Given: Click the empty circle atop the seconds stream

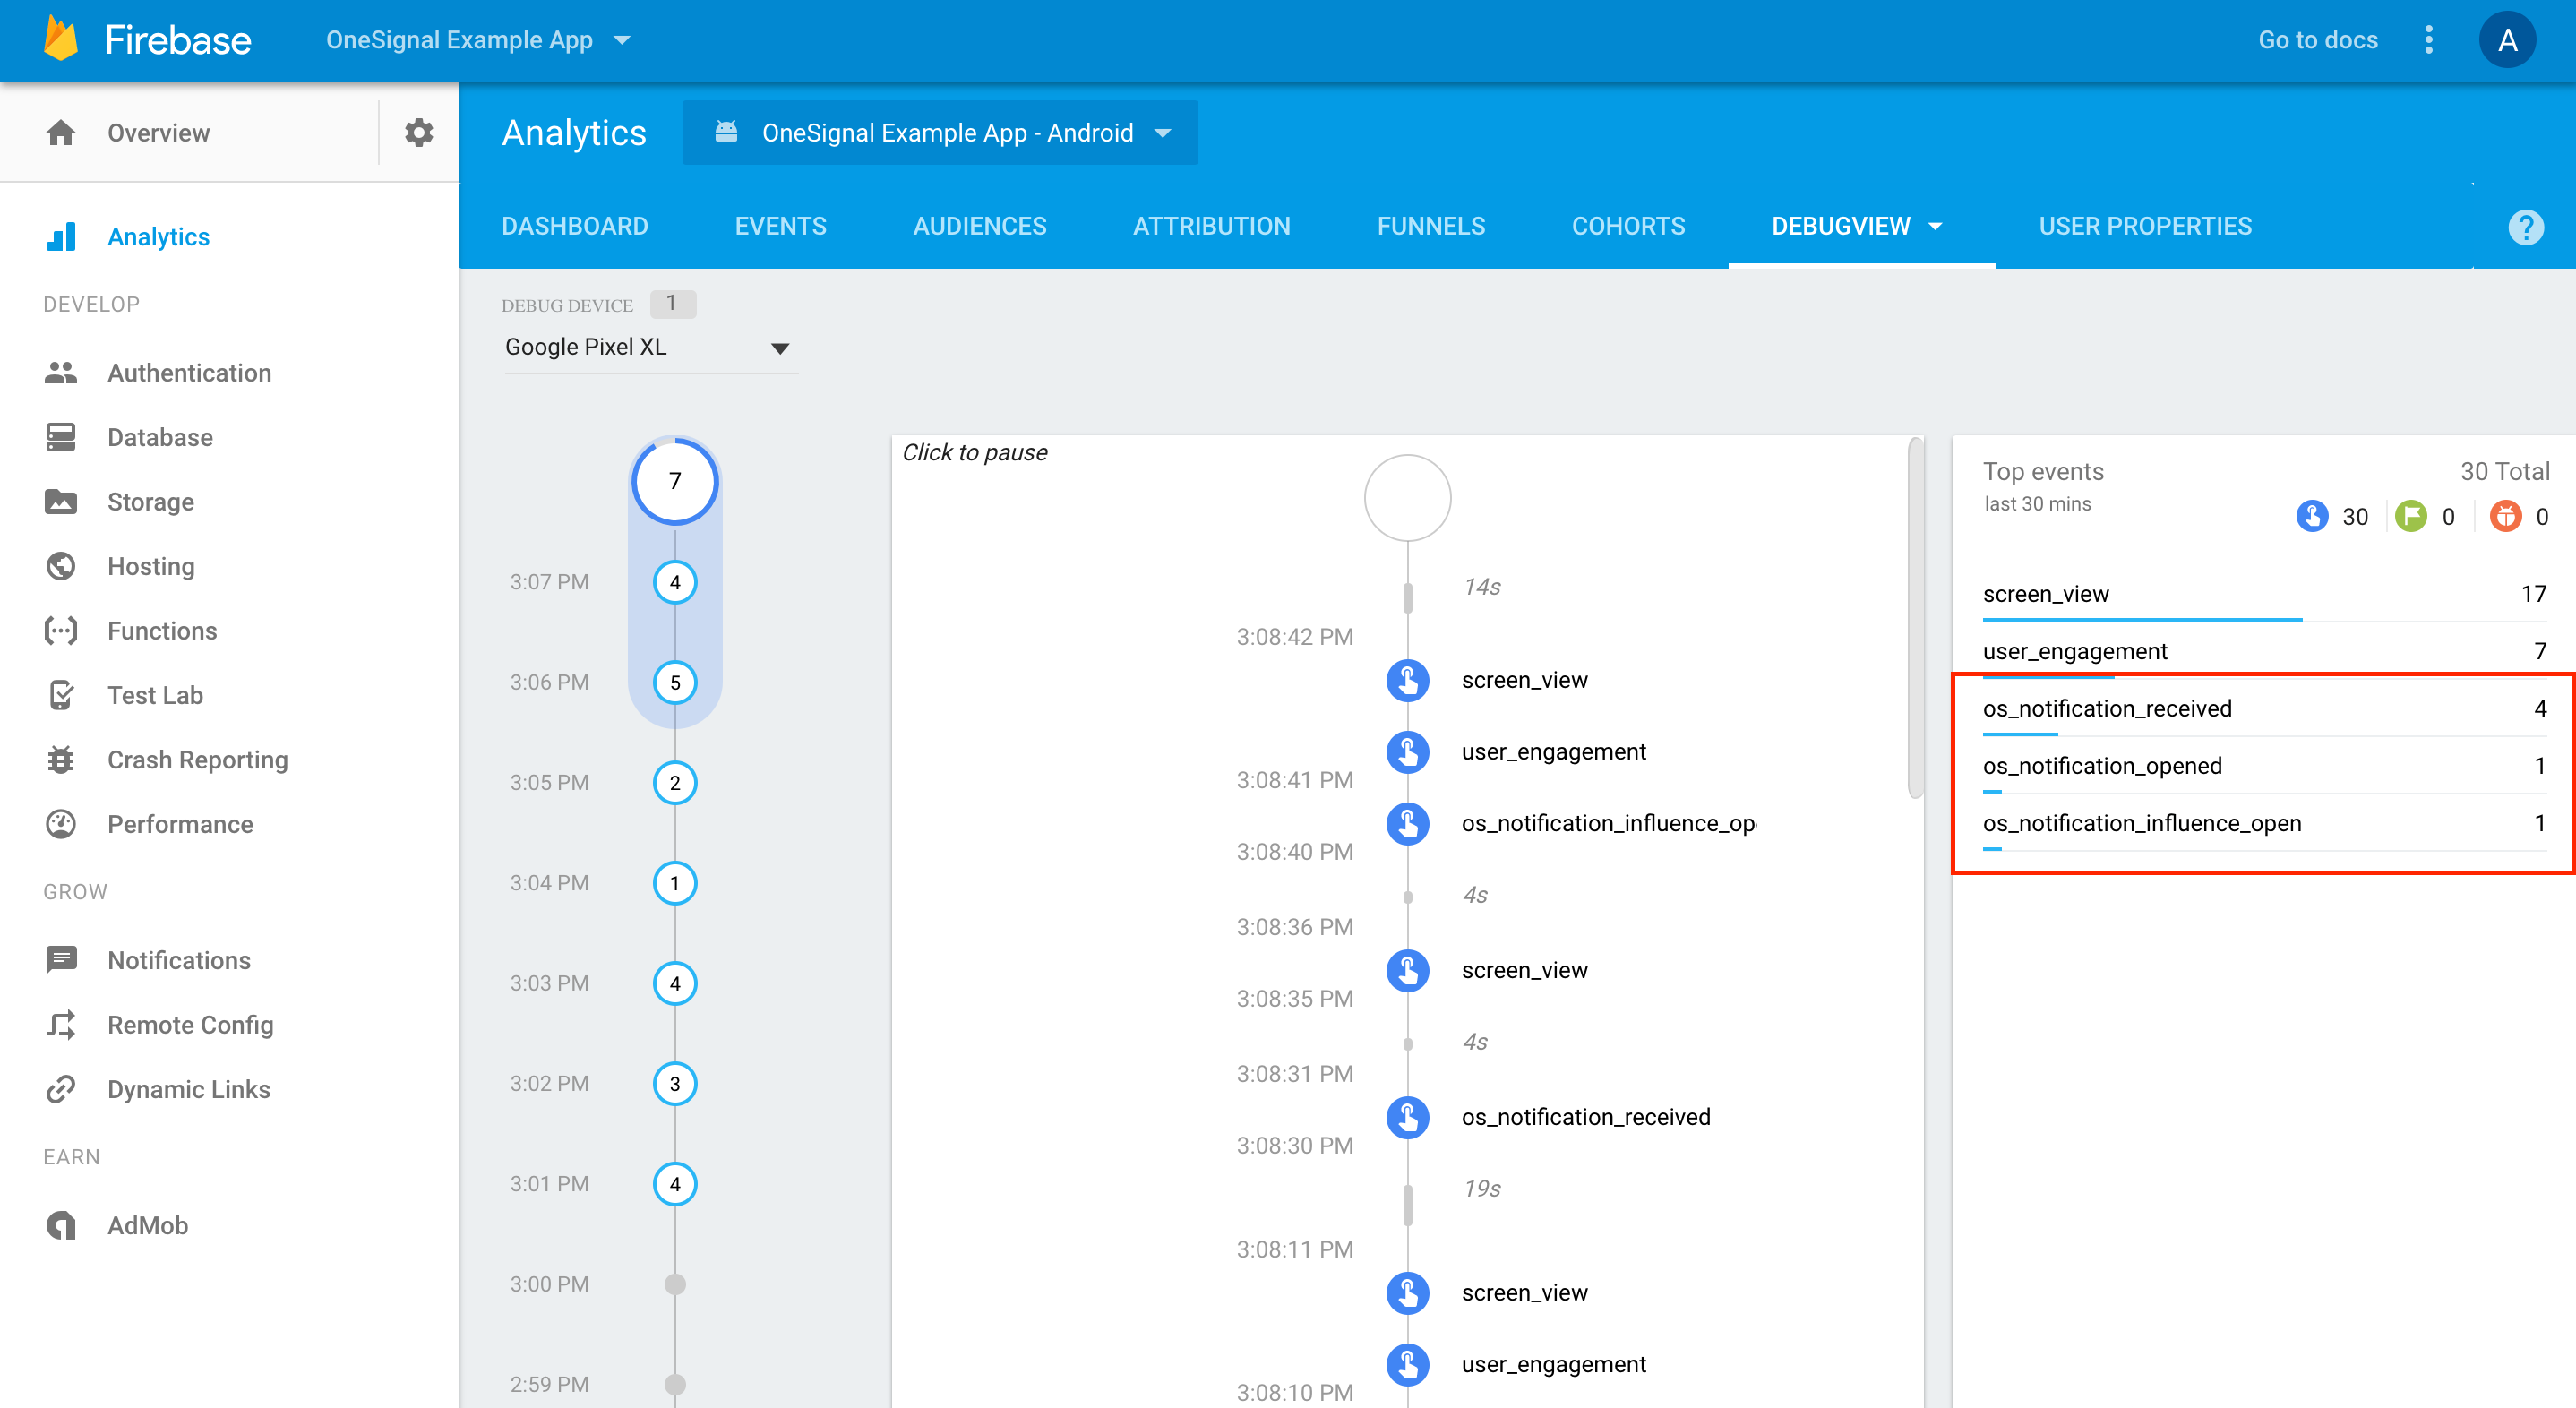Looking at the screenshot, I should click(1407, 498).
